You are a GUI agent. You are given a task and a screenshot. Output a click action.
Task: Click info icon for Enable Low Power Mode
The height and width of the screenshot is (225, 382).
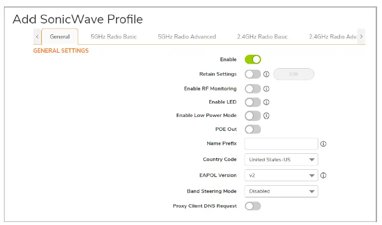click(x=266, y=116)
